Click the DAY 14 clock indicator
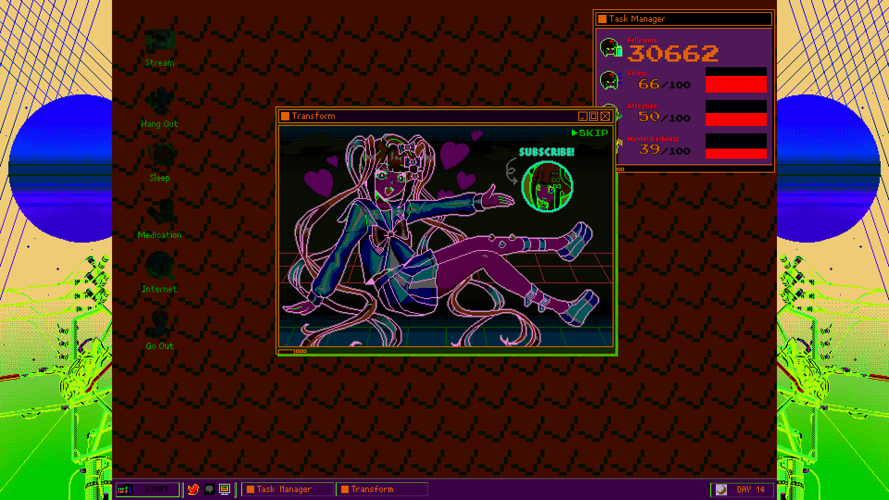889x500 pixels. [x=743, y=489]
